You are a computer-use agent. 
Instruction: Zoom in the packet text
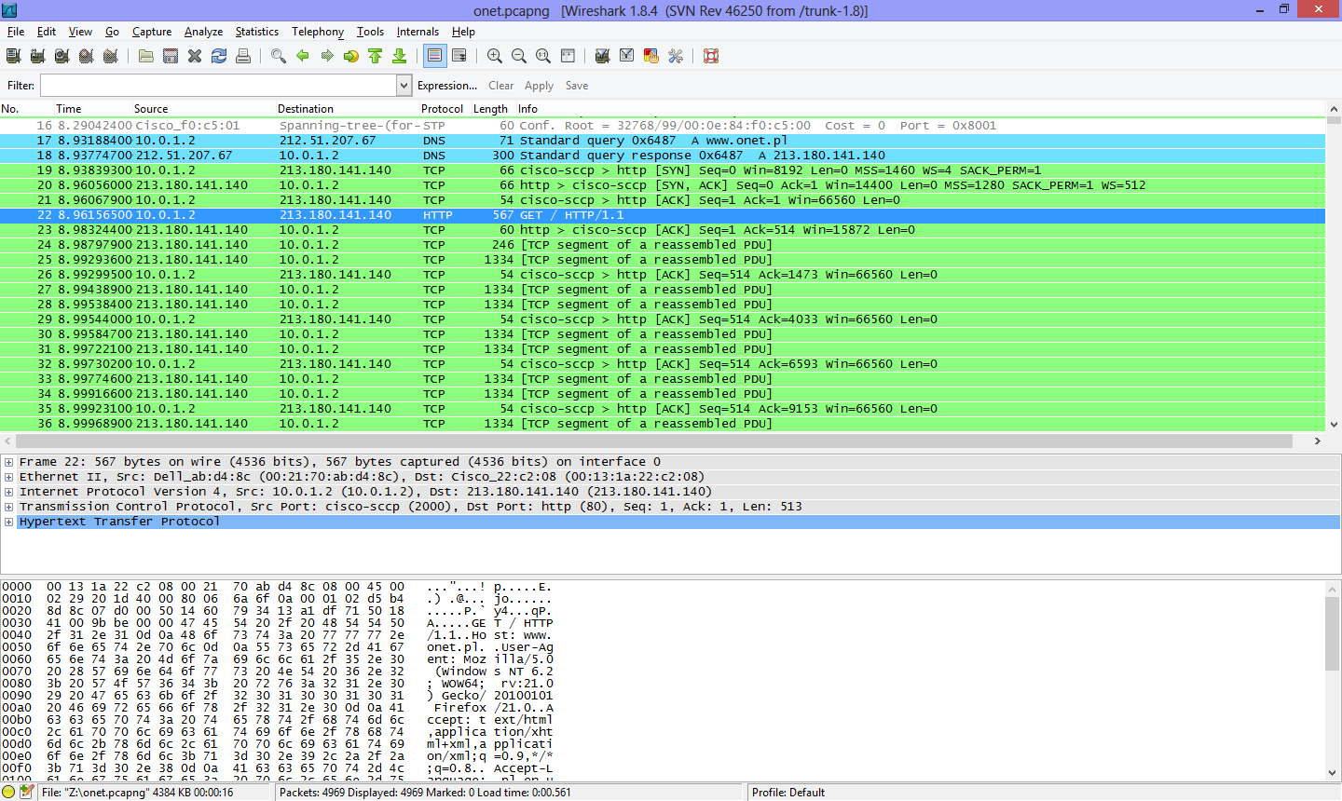[495, 56]
